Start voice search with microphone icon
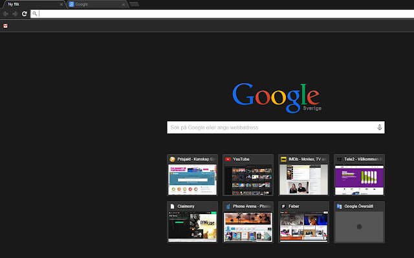 (380, 128)
